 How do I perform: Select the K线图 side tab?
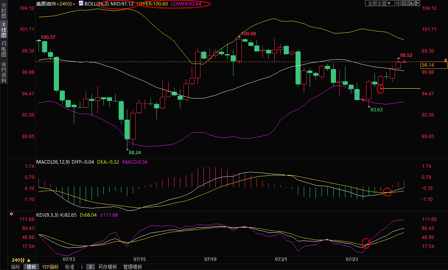pyautogui.click(x=4, y=30)
